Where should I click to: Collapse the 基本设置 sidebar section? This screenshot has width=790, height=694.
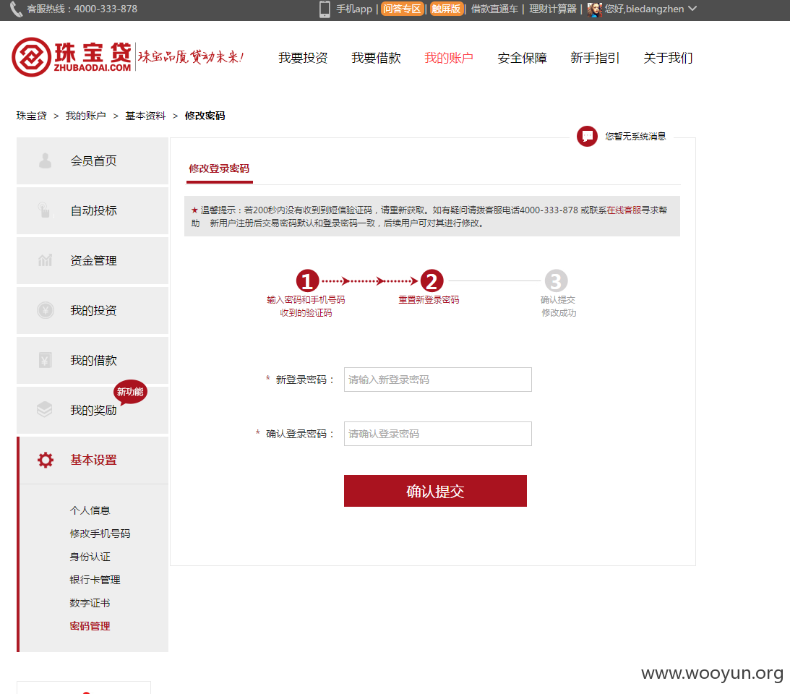pyautogui.click(x=93, y=460)
